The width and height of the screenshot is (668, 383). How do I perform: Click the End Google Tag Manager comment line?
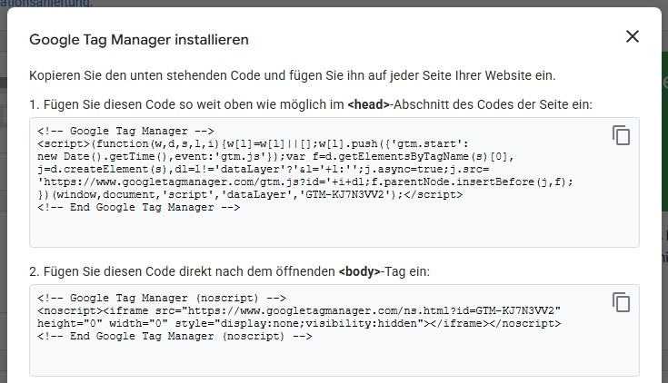coord(139,207)
